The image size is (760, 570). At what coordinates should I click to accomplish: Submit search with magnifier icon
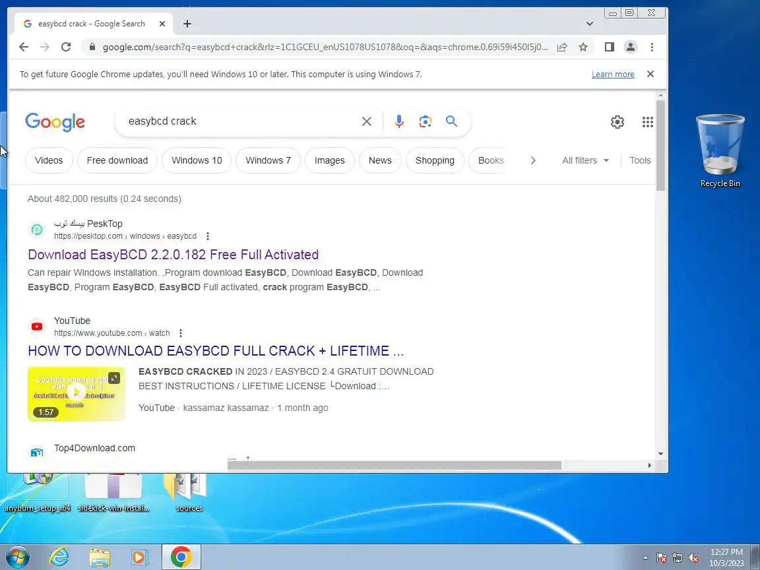(451, 121)
